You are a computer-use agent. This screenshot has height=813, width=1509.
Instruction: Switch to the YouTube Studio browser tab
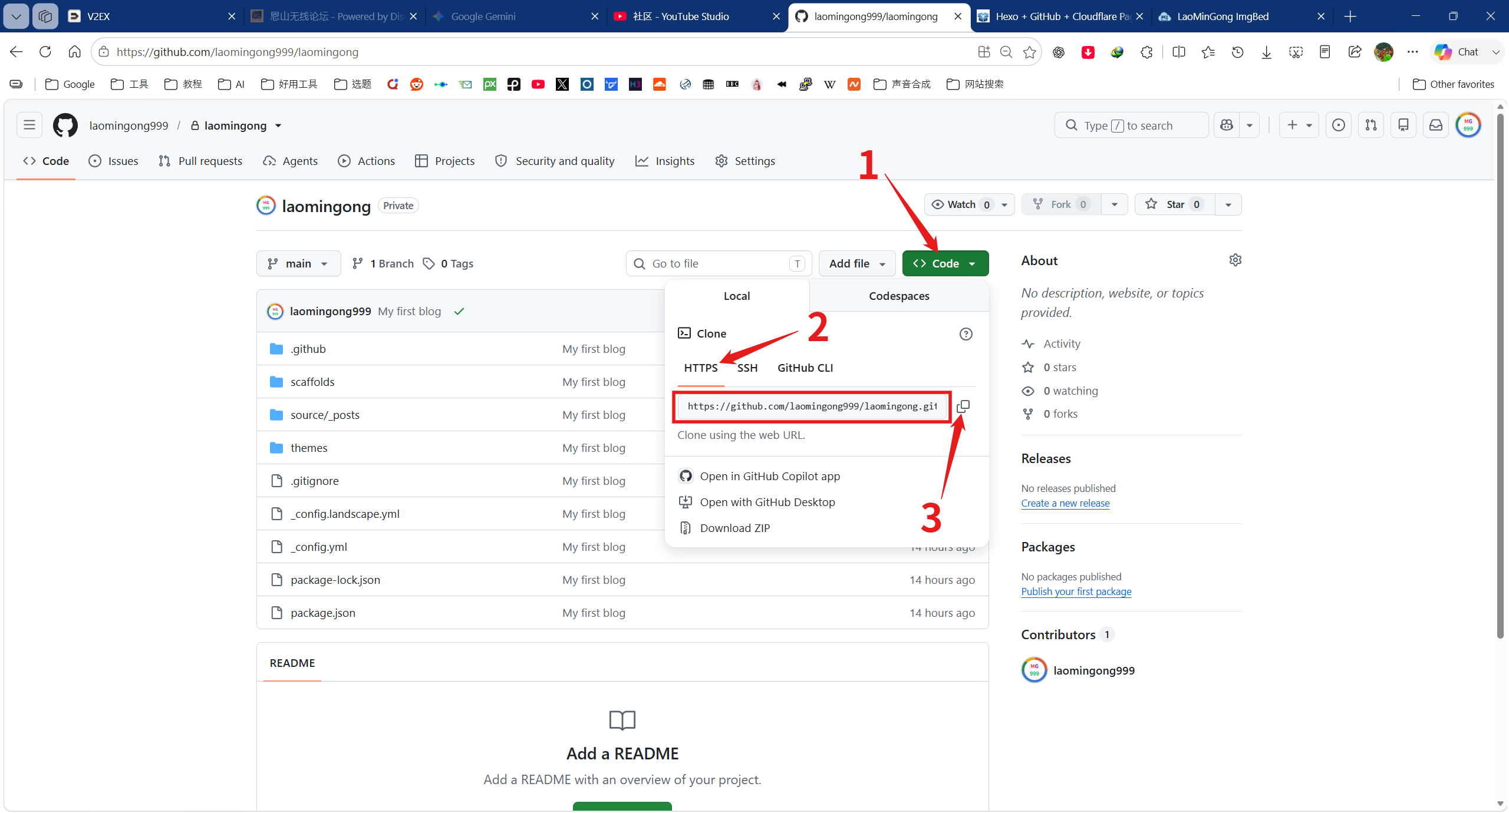pos(697,16)
